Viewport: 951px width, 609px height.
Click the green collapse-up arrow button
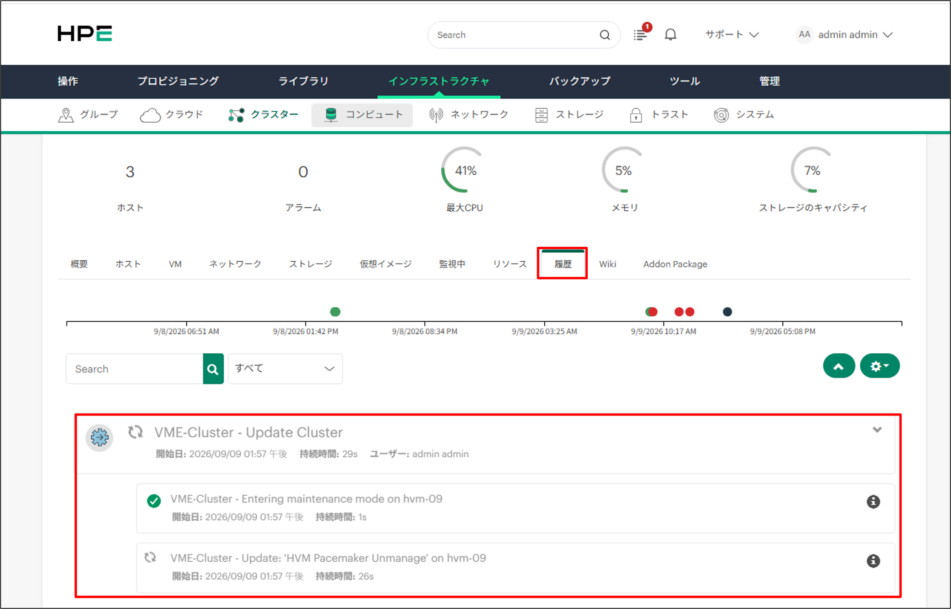point(839,366)
